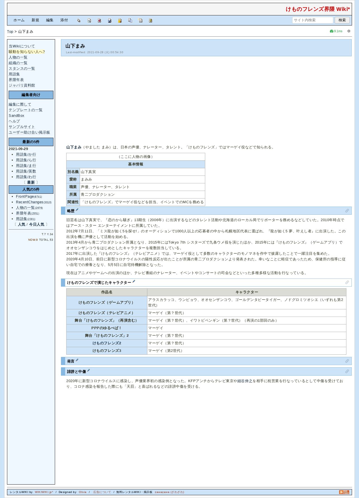Screen dimensions: 359x498
Task: Click the red arrow upload icon
Action: 99,20
